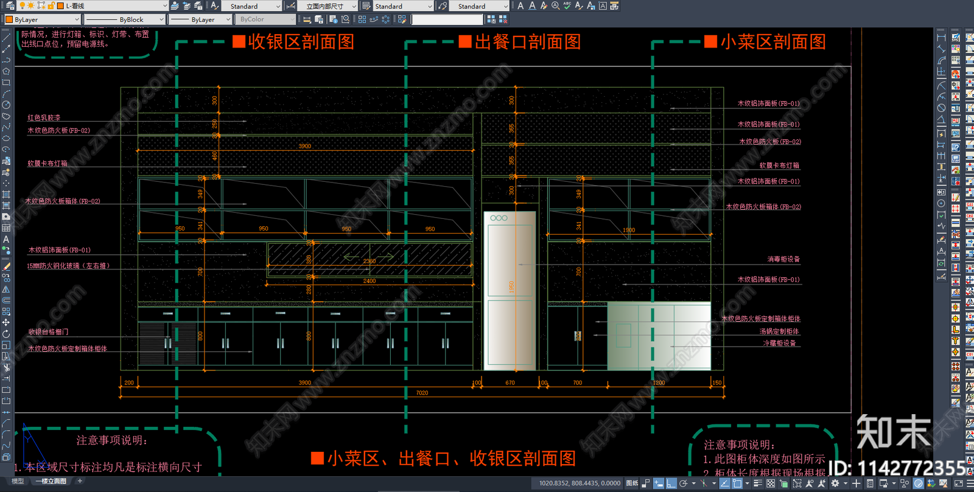The width and height of the screenshot is (974, 492).
Task: Click the 冷藏柜设备 label text
Action: pyautogui.click(x=780, y=343)
